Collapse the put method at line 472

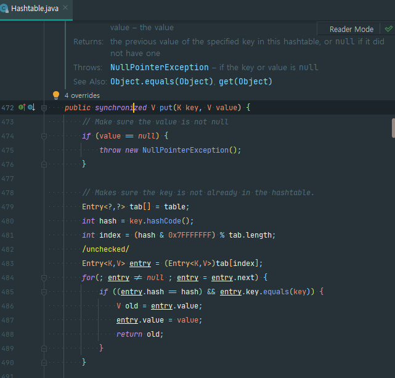point(44,108)
